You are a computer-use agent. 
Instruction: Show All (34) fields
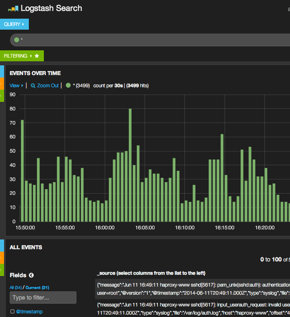pyautogui.click(x=15, y=287)
